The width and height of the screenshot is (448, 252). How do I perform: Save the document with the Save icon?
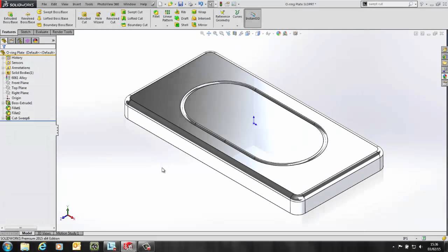click(x=180, y=4)
